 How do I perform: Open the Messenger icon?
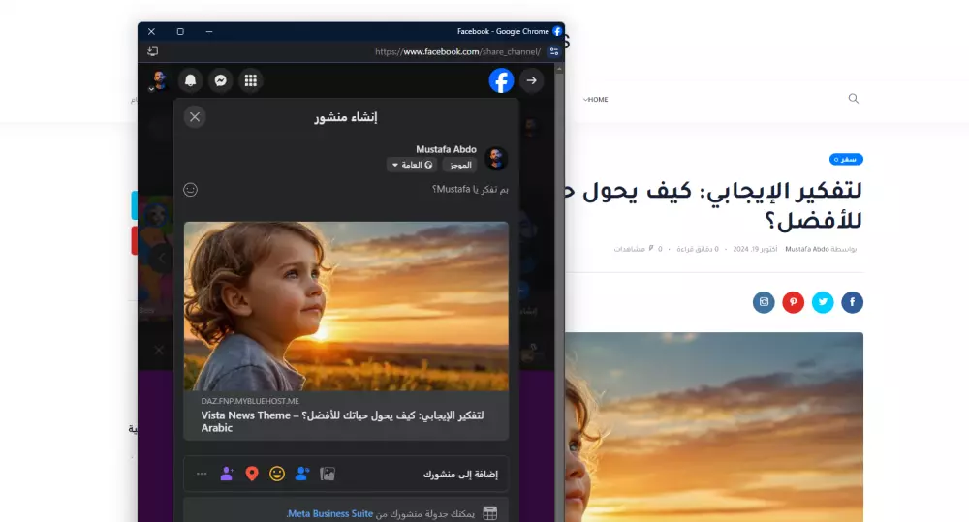(221, 80)
